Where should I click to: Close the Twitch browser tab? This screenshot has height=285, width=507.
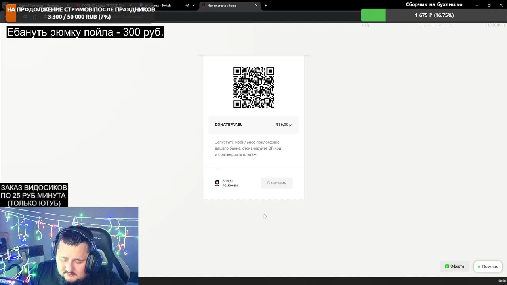(193, 6)
